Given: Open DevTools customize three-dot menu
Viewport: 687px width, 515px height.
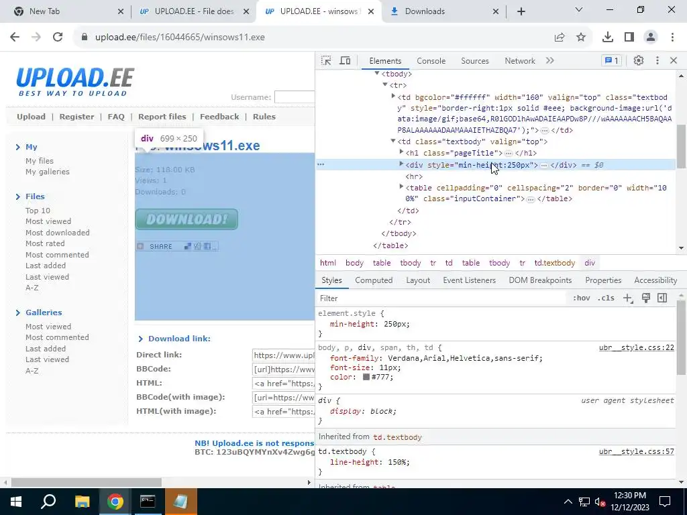Looking at the screenshot, I should 657,60.
